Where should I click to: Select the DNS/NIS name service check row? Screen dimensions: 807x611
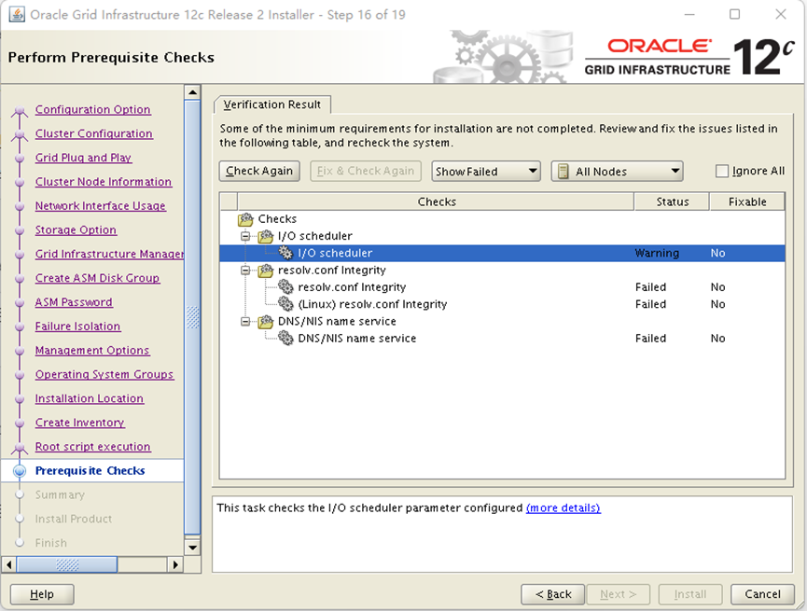502,339
